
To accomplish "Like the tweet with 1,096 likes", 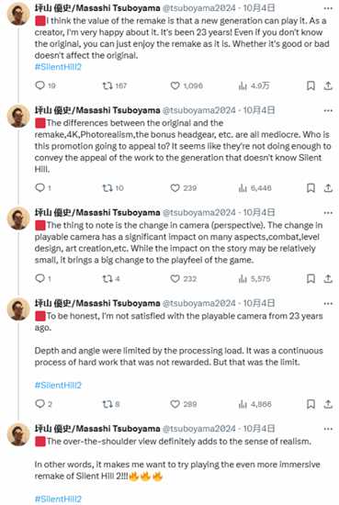I will tap(186, 85).
